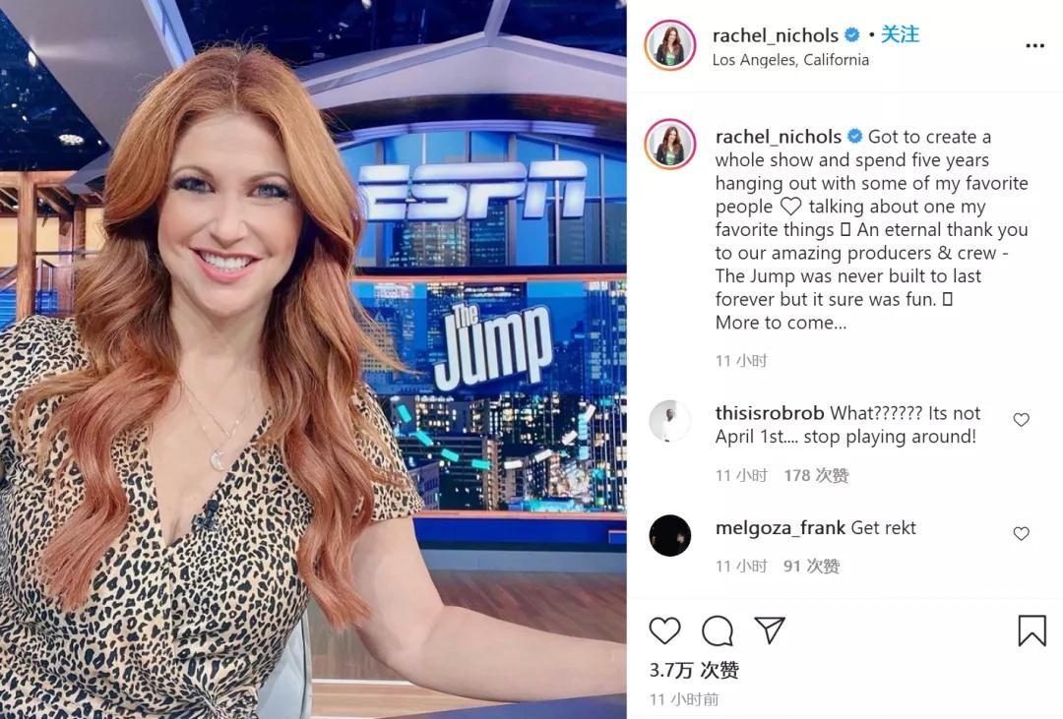Open comments via speech bubble icon
Viewport: 1063px width, 719px height.
pyautogui.click(x=718, y=630)
